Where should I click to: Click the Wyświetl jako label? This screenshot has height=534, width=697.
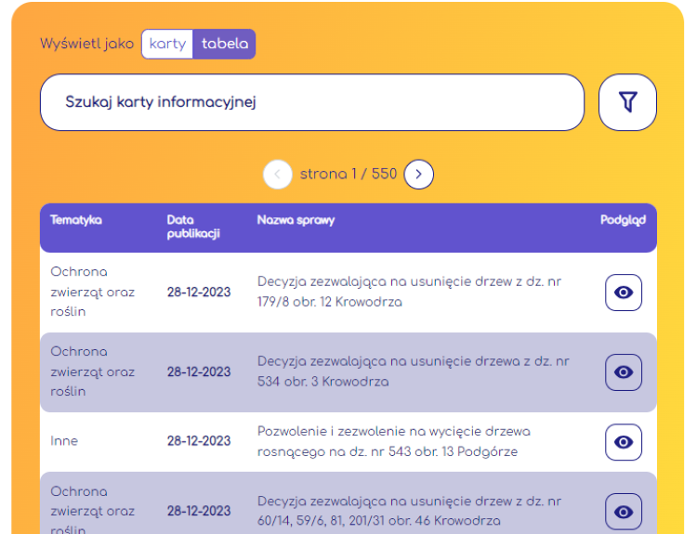click(x=86, y=44)
